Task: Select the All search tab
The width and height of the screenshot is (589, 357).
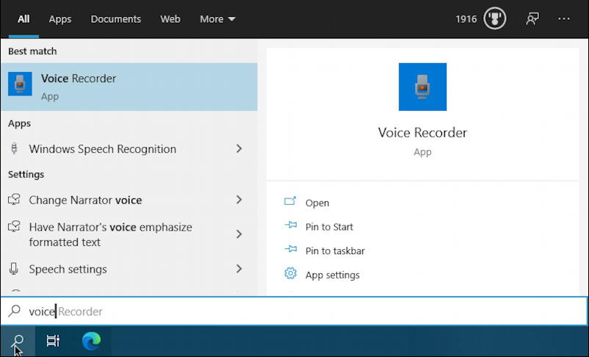Action: (24, 19)
